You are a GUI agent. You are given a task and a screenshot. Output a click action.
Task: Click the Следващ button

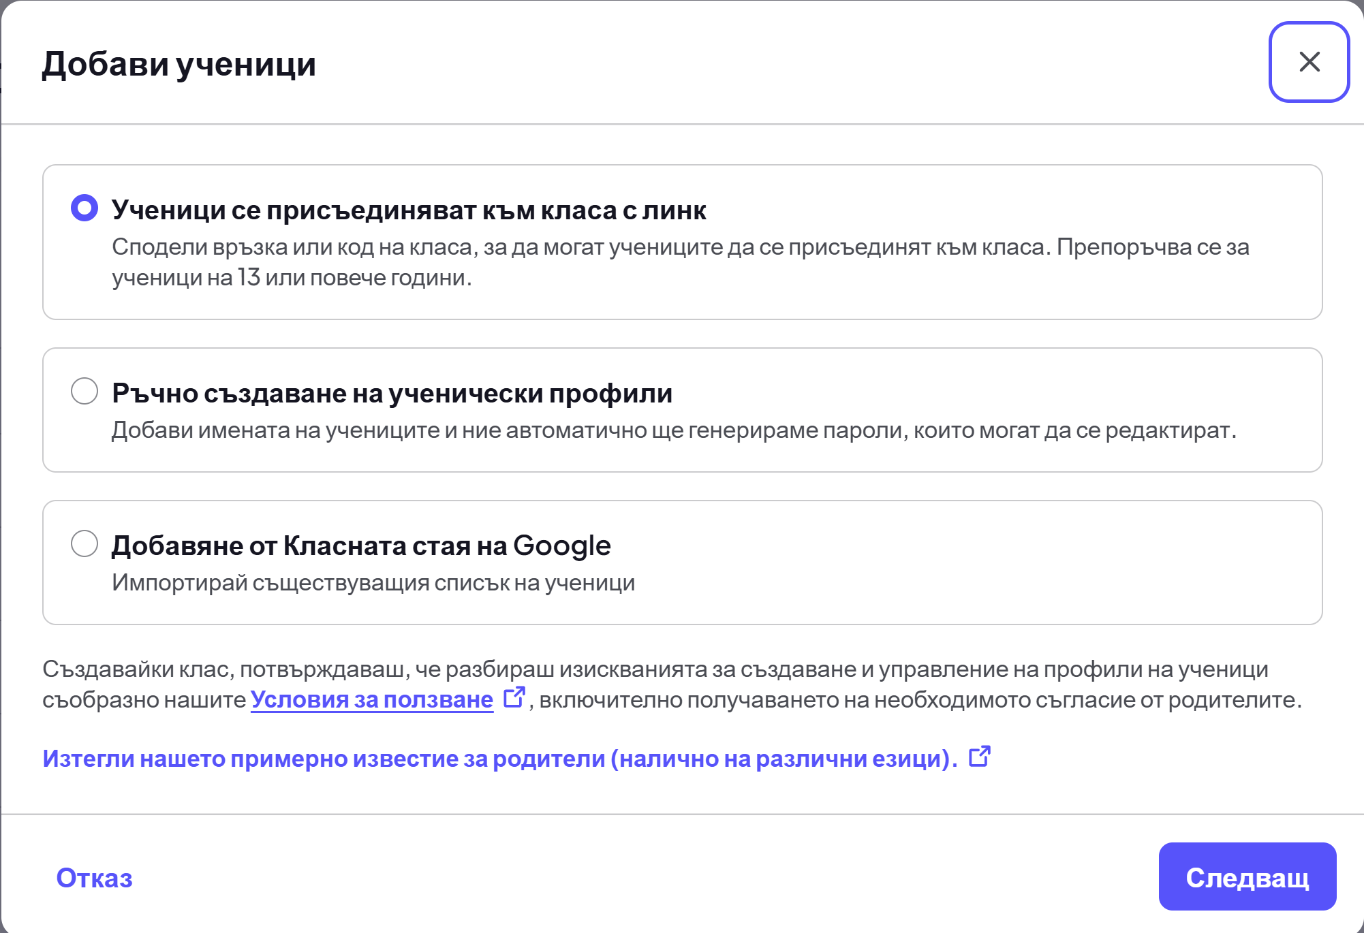point(1247,876)
